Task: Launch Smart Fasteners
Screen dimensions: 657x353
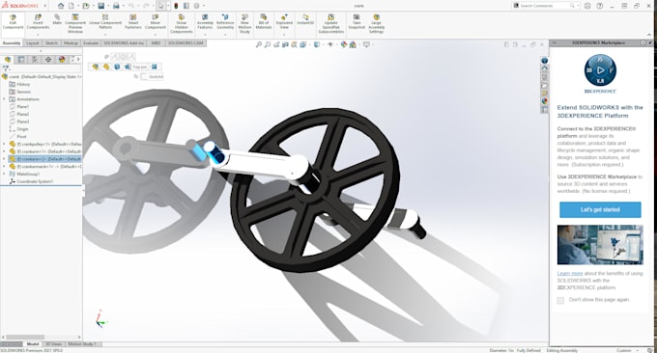Action: (x=133, y=22)
